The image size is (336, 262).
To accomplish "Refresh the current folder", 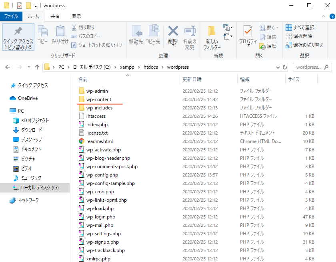I will coord(284,67).
